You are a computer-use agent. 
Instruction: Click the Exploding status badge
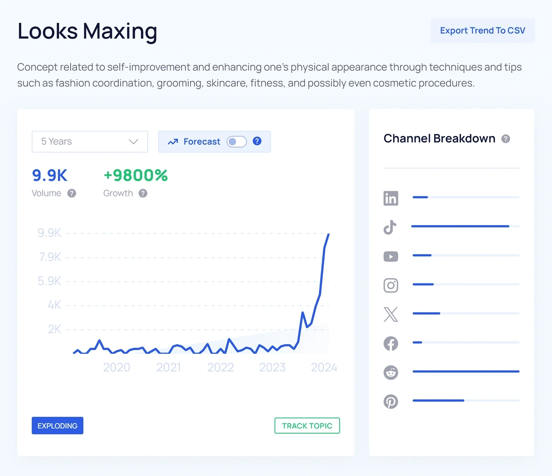pyautogui.click(x=57, y=425)
